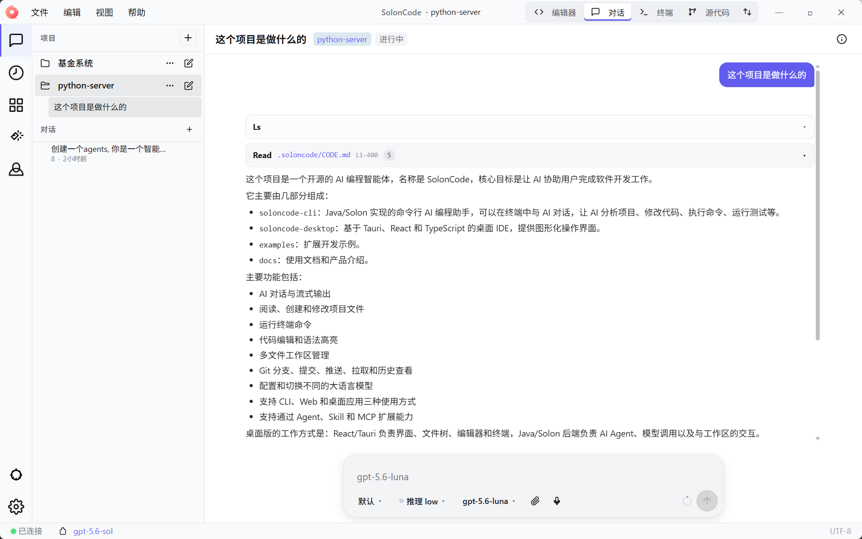
Task: Click the 基金系统 folder icon
Action: 45,63
